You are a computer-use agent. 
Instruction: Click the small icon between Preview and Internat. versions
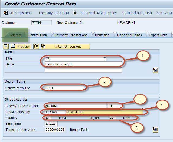pyautogui.click(x=36, y=46)
